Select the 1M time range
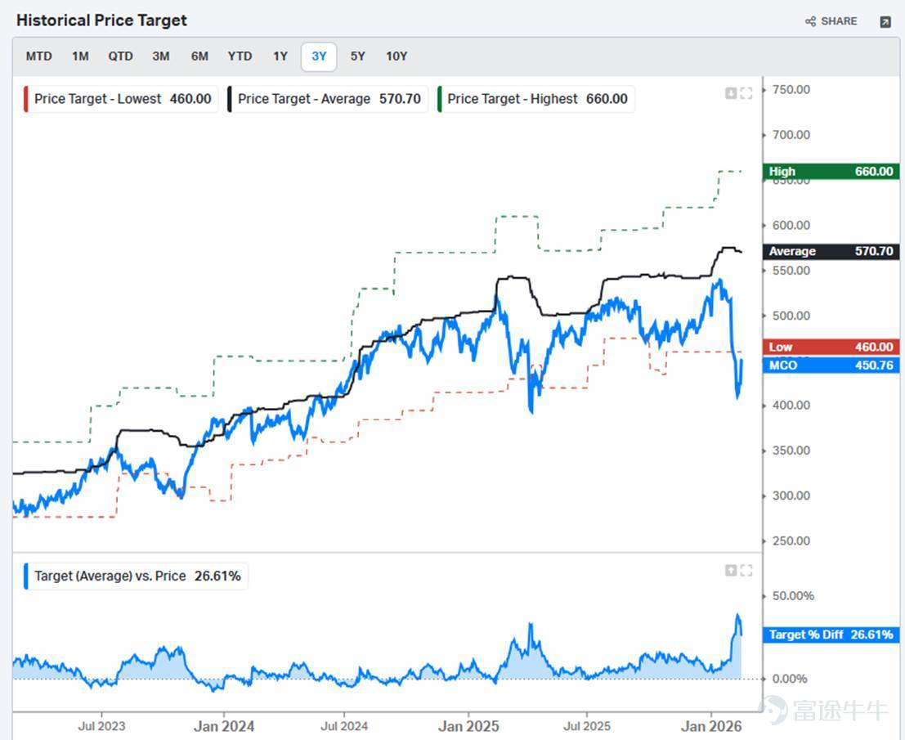 point(80,56)
